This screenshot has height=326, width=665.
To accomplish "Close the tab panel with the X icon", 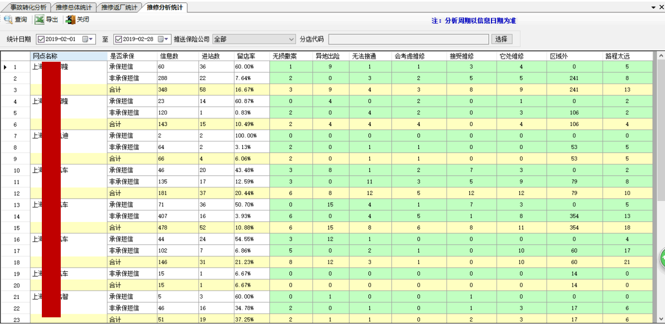I will coord(661,8).
